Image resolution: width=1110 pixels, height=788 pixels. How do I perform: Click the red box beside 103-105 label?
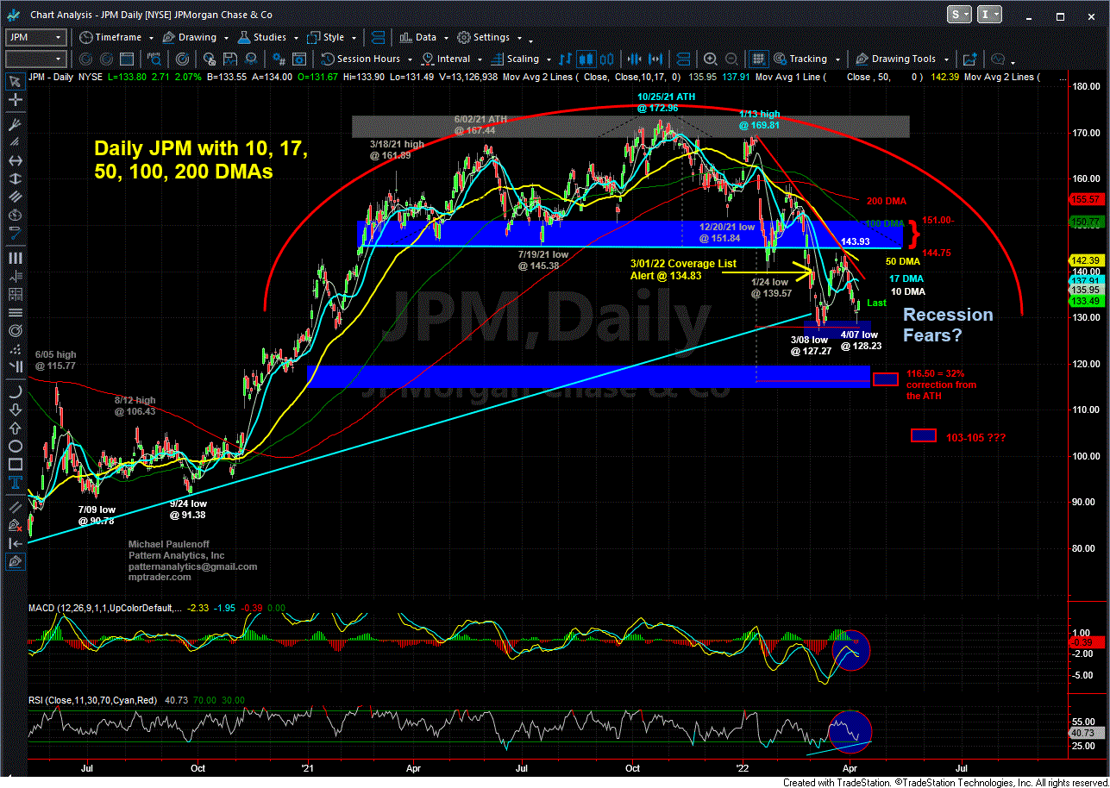tap(924, 436)
